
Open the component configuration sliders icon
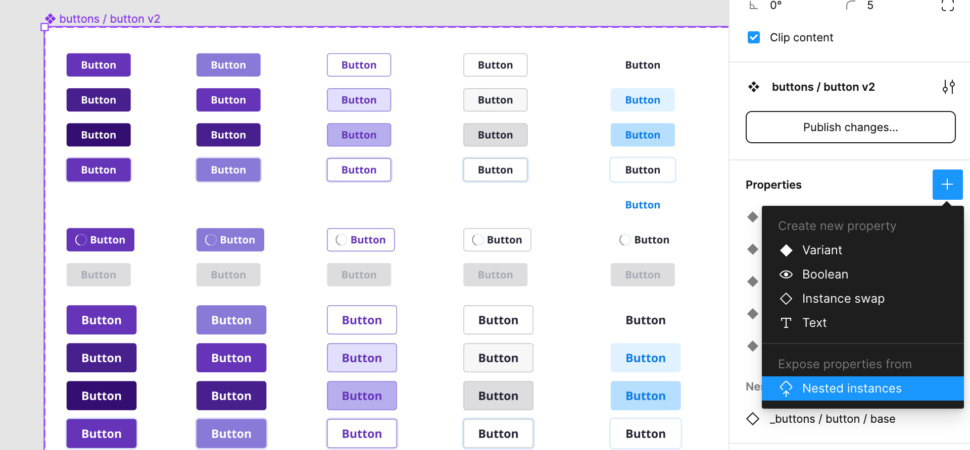tap(948, 87)
